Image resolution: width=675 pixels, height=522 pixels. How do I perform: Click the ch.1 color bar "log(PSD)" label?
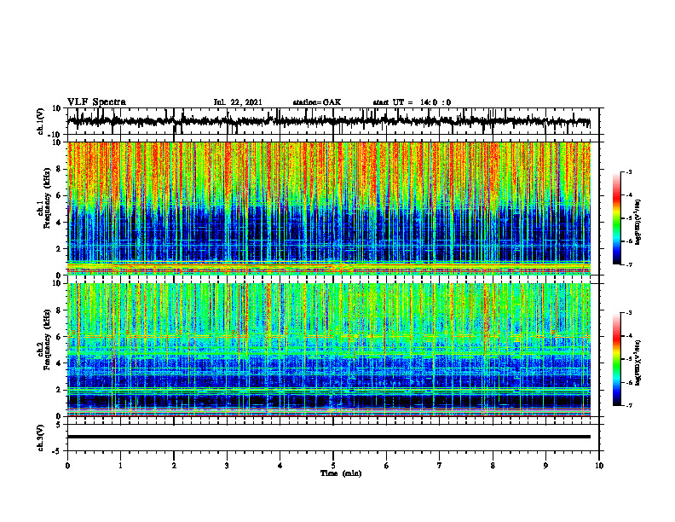[x=638, y=223]
